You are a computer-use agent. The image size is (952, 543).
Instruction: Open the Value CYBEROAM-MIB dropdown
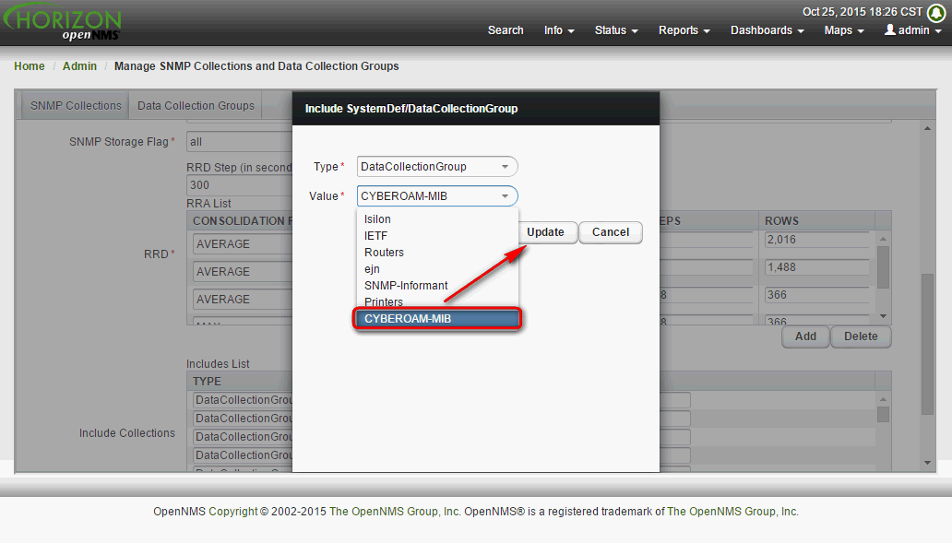437,196
